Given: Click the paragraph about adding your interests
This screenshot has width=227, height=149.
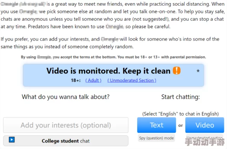Looking at the screenshot, I should (x=110, y=43).
